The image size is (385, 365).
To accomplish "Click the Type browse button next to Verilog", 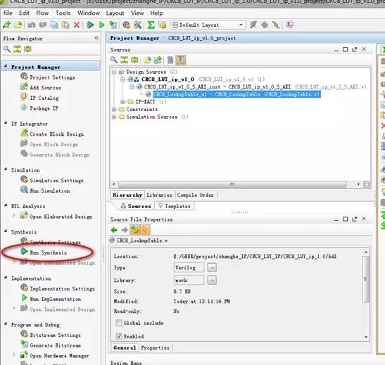I will click(x=212, y=267).
